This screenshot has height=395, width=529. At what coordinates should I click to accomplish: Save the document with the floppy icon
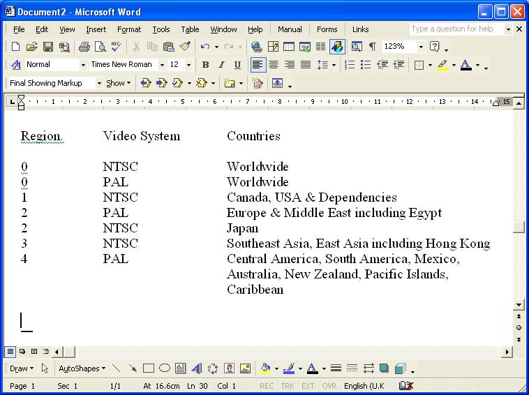pyautogui.click(x=48, y=47)
